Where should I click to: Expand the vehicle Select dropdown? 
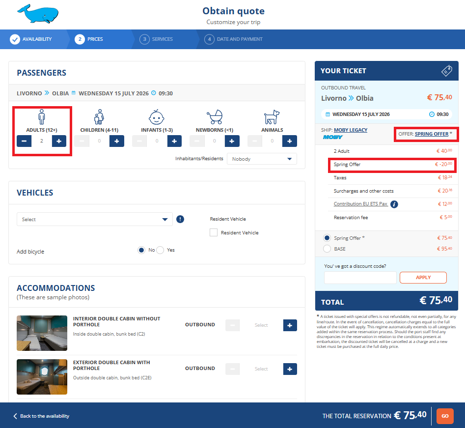click(95, 219)
